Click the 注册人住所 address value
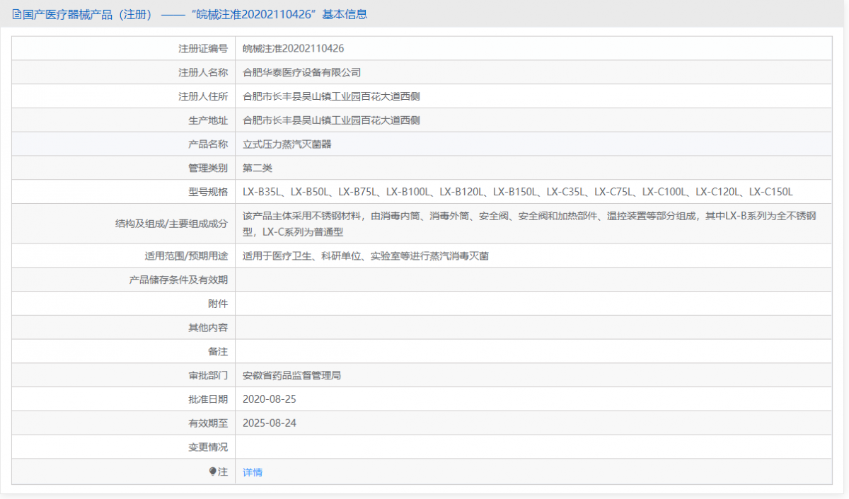This screenshot has height=499, width=849. [x=332, y=96]
